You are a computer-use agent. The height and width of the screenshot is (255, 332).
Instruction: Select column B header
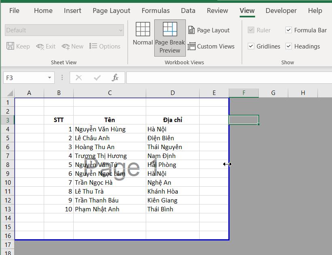click(59, 93)
